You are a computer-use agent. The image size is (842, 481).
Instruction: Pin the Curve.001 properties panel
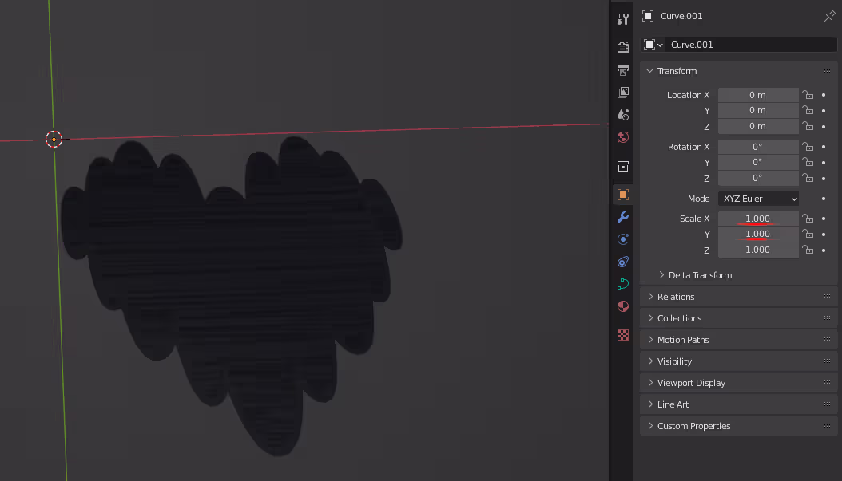tap(829, 16)
